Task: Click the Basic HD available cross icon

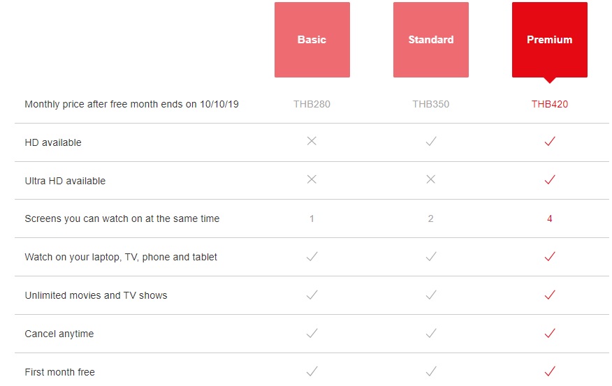Action: (x=312, y=141)
